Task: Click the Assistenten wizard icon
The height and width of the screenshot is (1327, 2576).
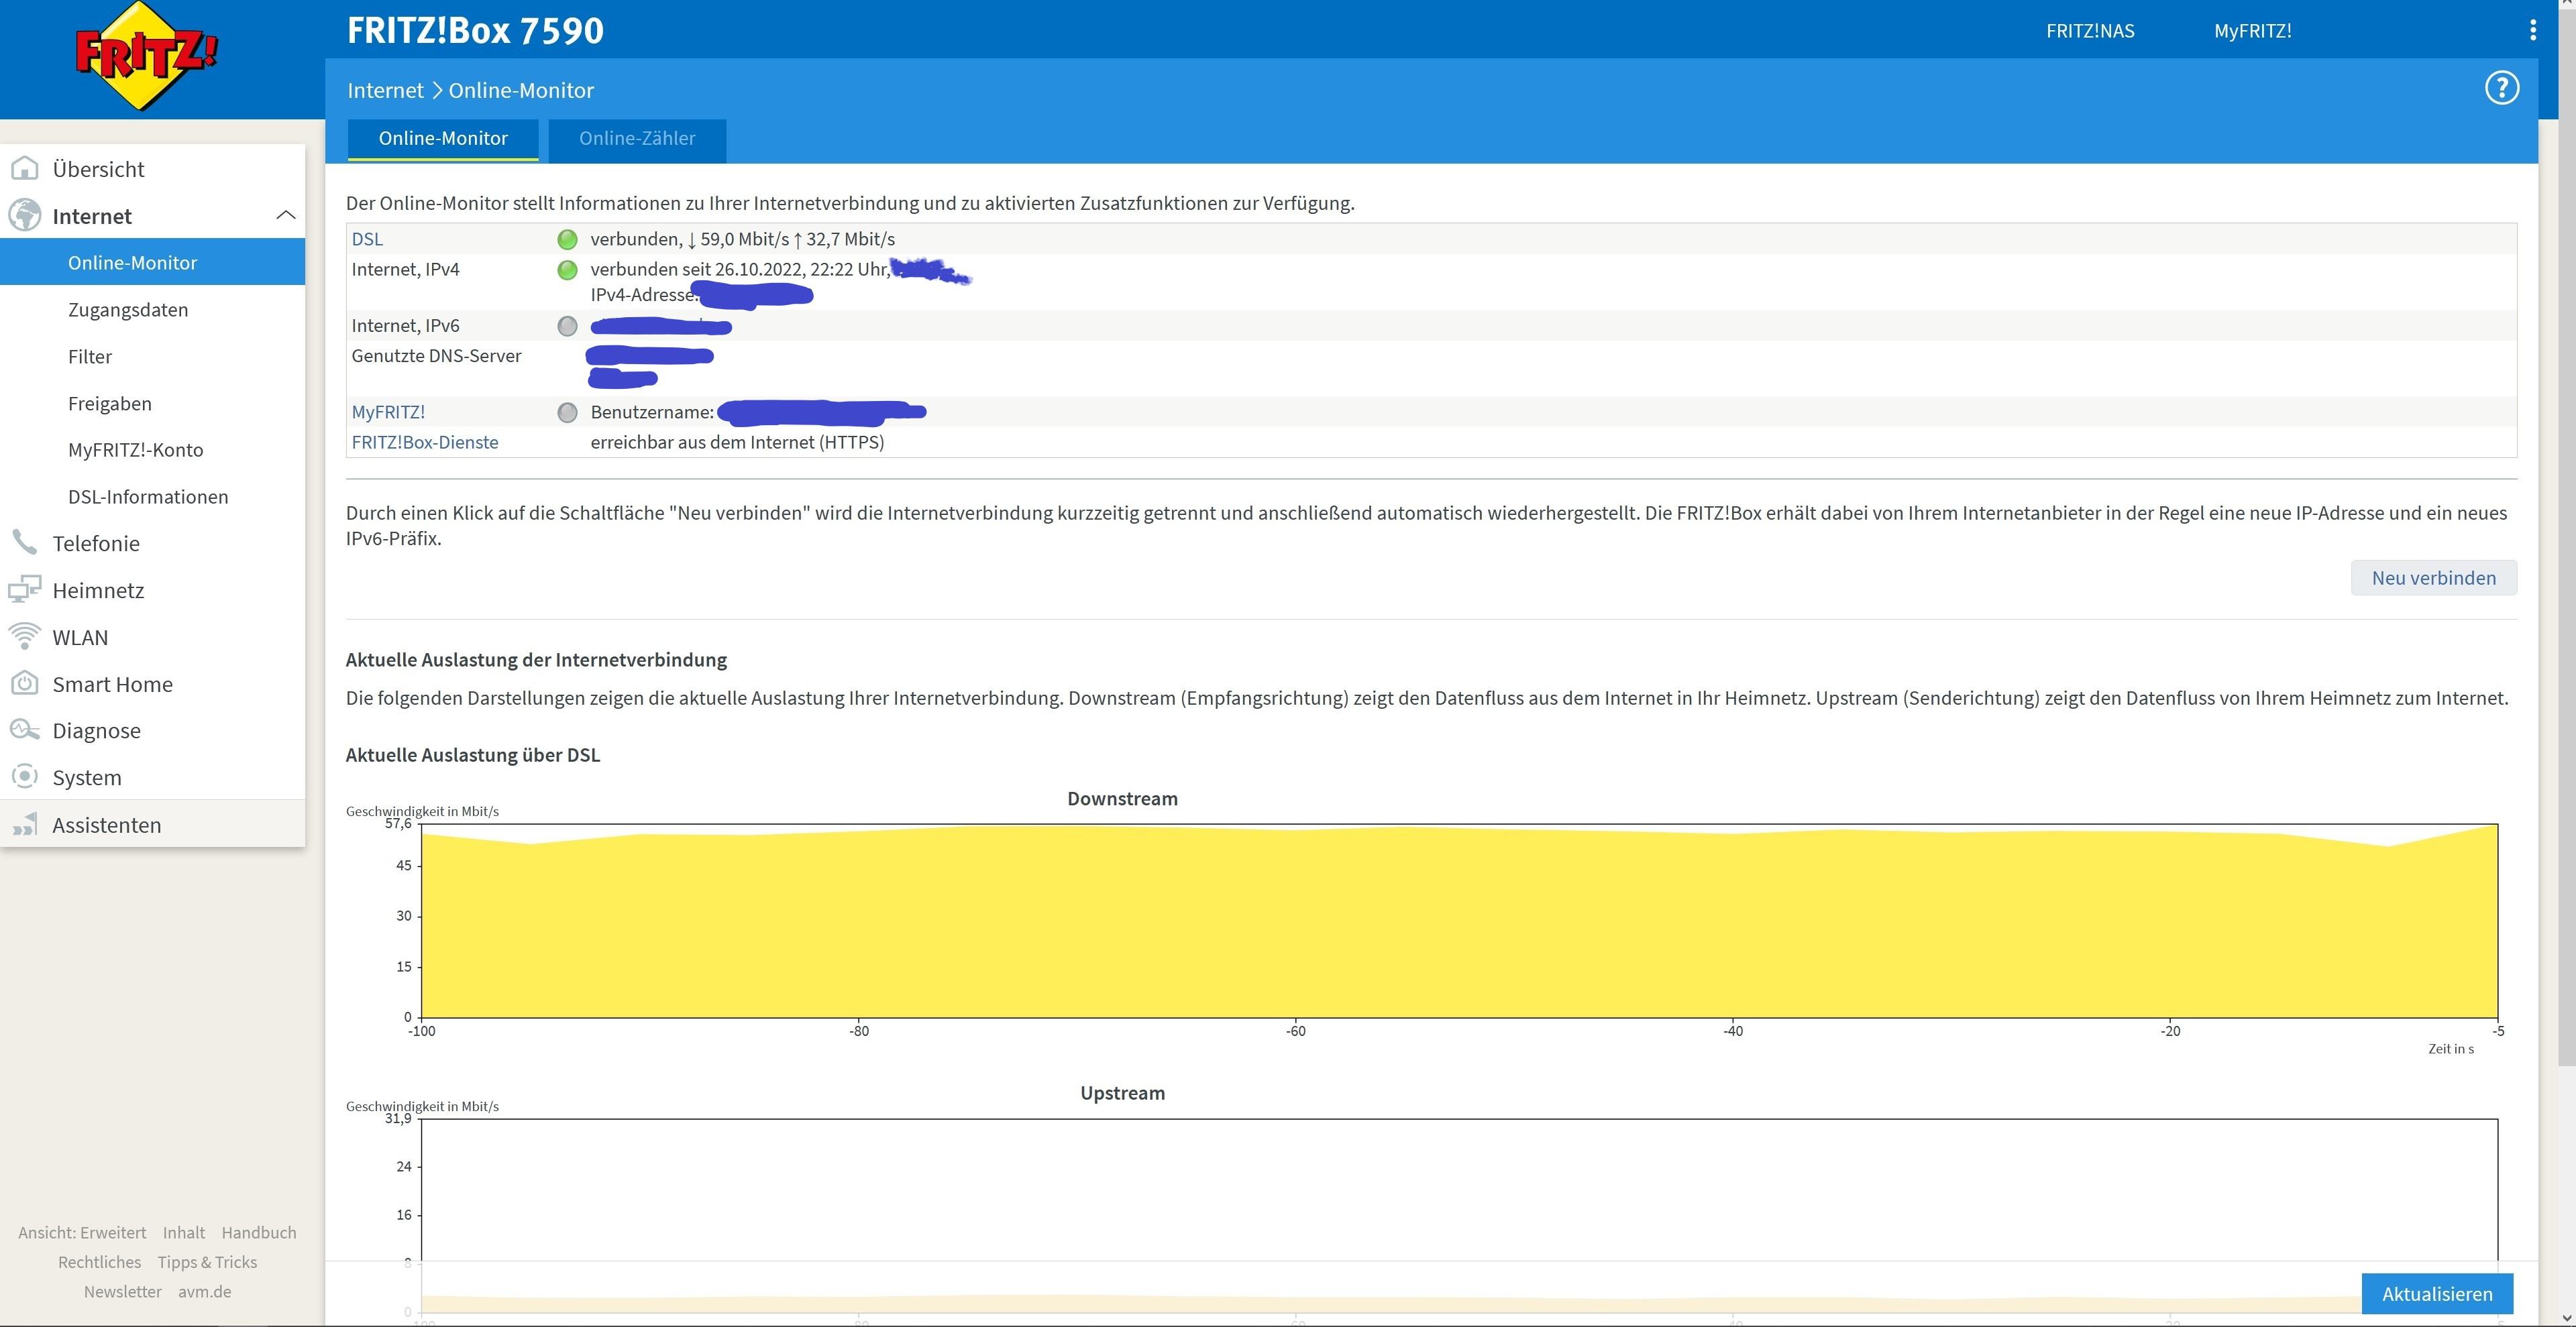Action: click(25, 824)
